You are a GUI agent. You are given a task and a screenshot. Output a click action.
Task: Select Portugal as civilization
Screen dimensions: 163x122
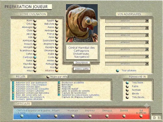click(x=57, y=64)
